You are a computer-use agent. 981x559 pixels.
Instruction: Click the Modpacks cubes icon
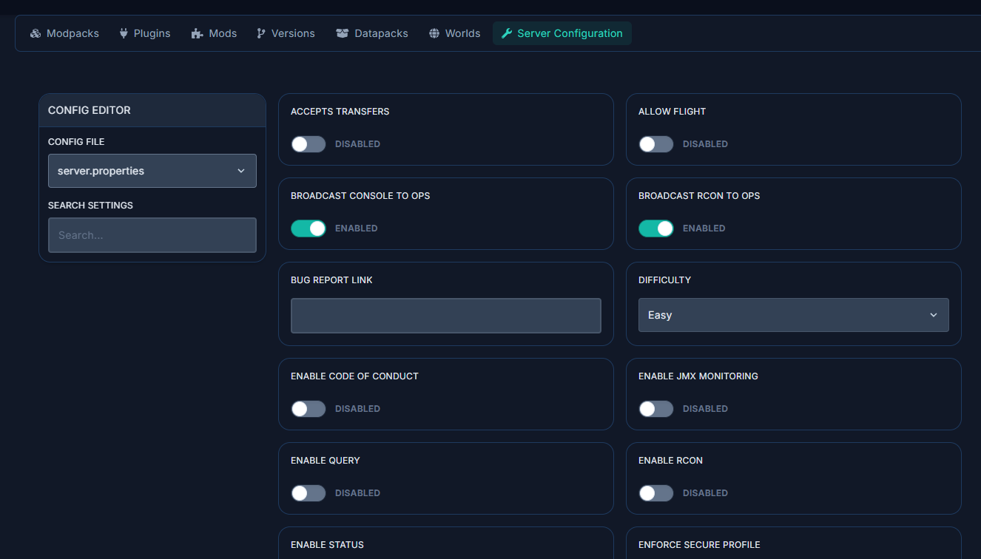36,33
